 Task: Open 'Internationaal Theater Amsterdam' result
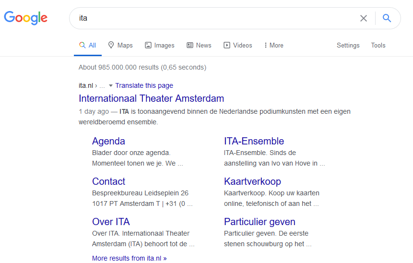click(x=152, y=98)
